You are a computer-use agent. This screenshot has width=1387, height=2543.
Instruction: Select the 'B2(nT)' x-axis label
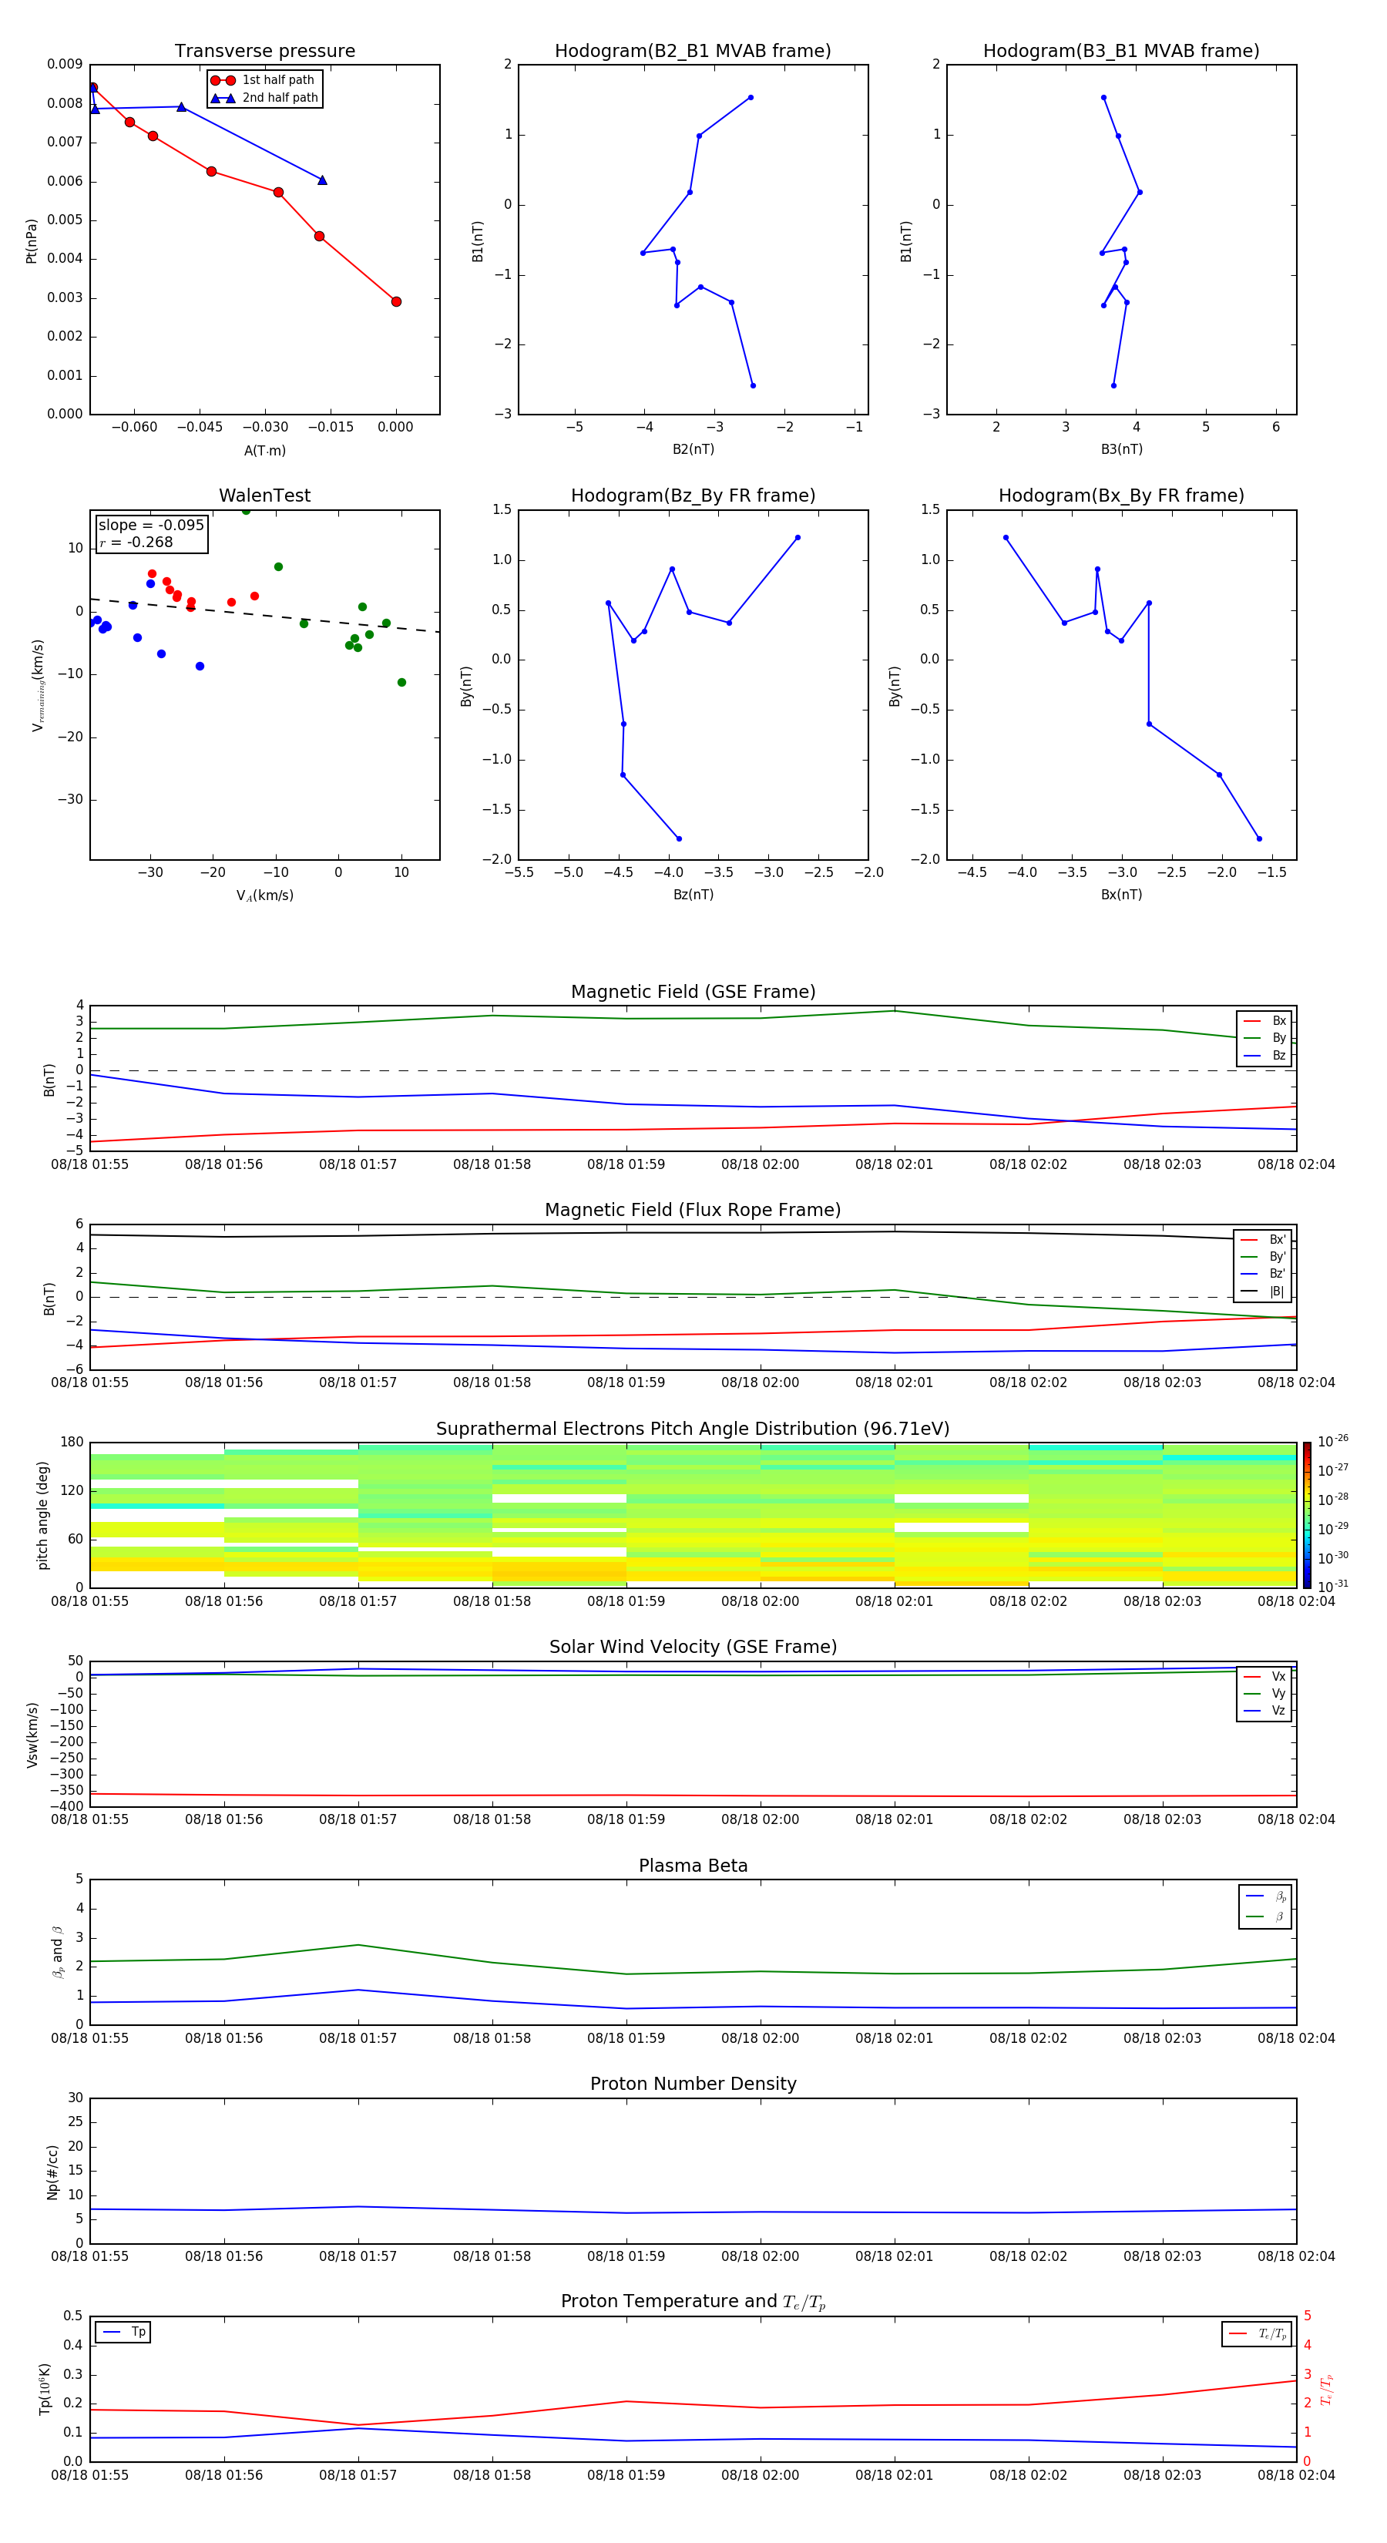[x=693, y=449]
